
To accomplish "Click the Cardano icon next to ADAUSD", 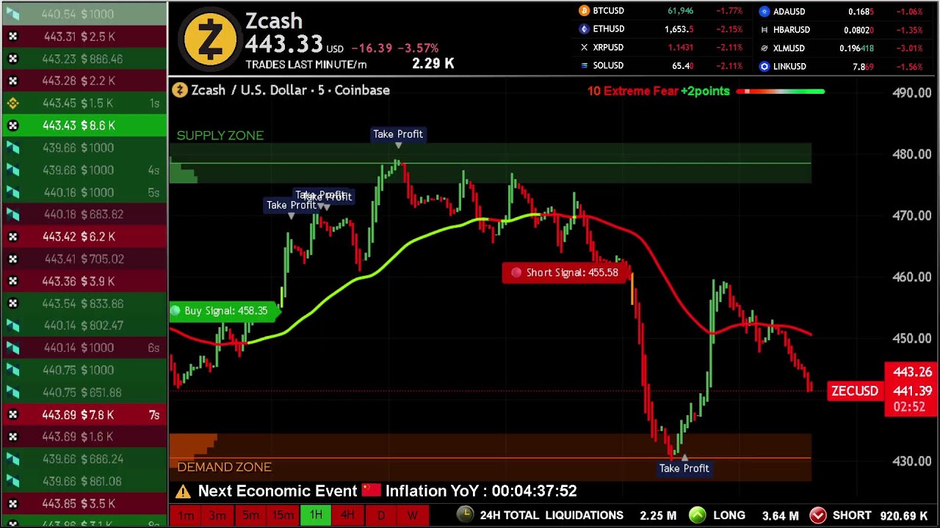I will [x=764, y=12].
